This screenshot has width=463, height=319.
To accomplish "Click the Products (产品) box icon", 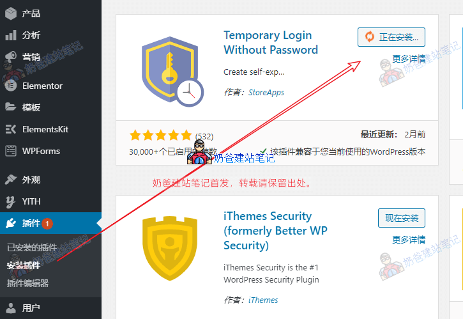I will [x=11, y=13].
